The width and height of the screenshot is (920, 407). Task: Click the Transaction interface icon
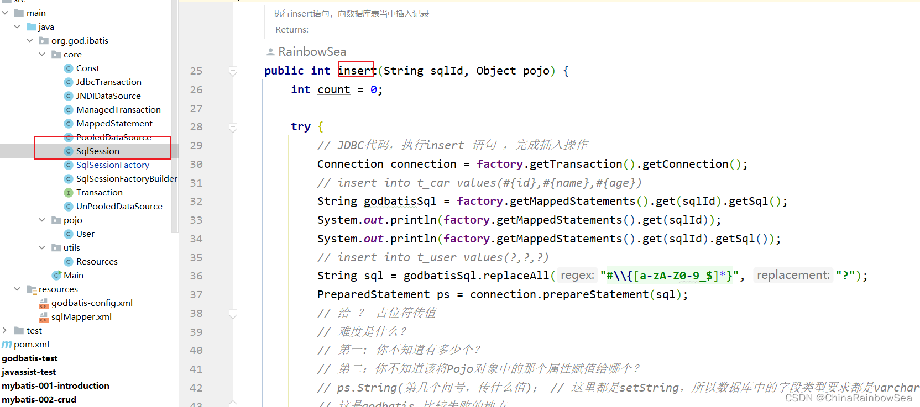(69, 192)
